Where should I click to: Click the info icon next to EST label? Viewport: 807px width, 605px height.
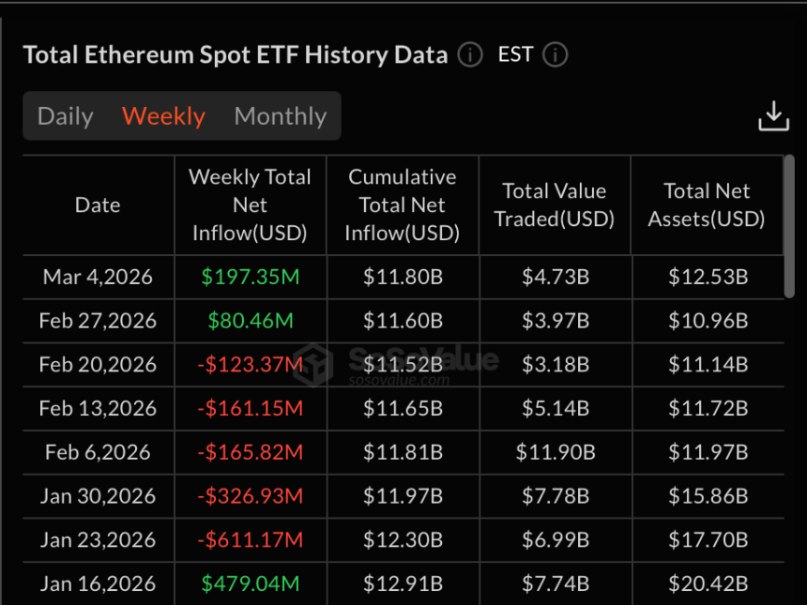pyautogui.click(x=555, y=54)
